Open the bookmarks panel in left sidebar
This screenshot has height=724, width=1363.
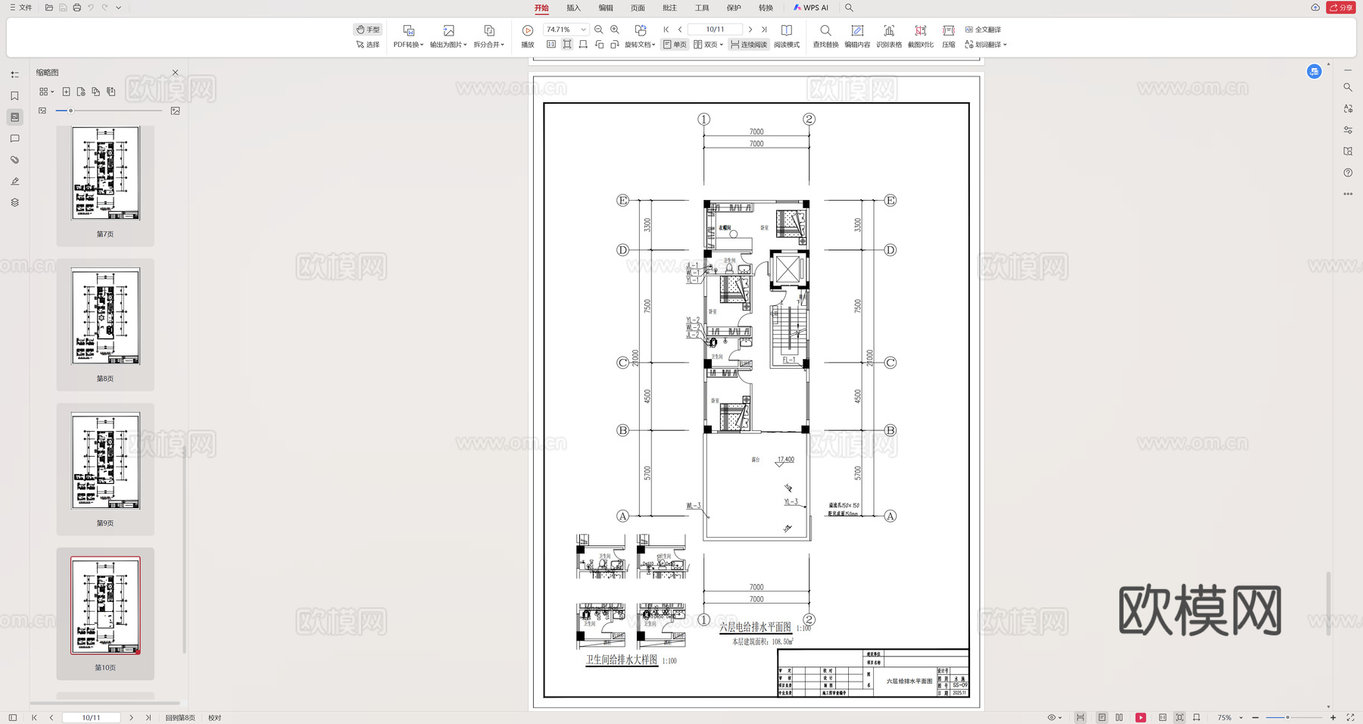(14, 96)
